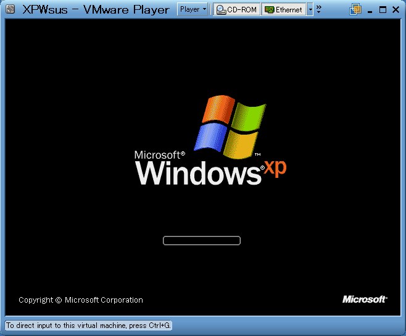The image size is (406, 336).
Task: Click the XPWsus window title text
Action: (95, 9)
